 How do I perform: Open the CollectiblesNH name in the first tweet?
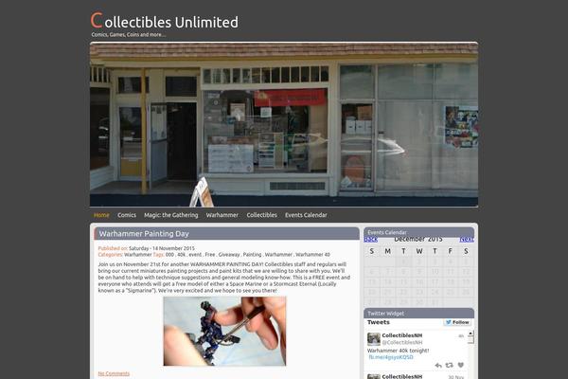click(402, 335)
